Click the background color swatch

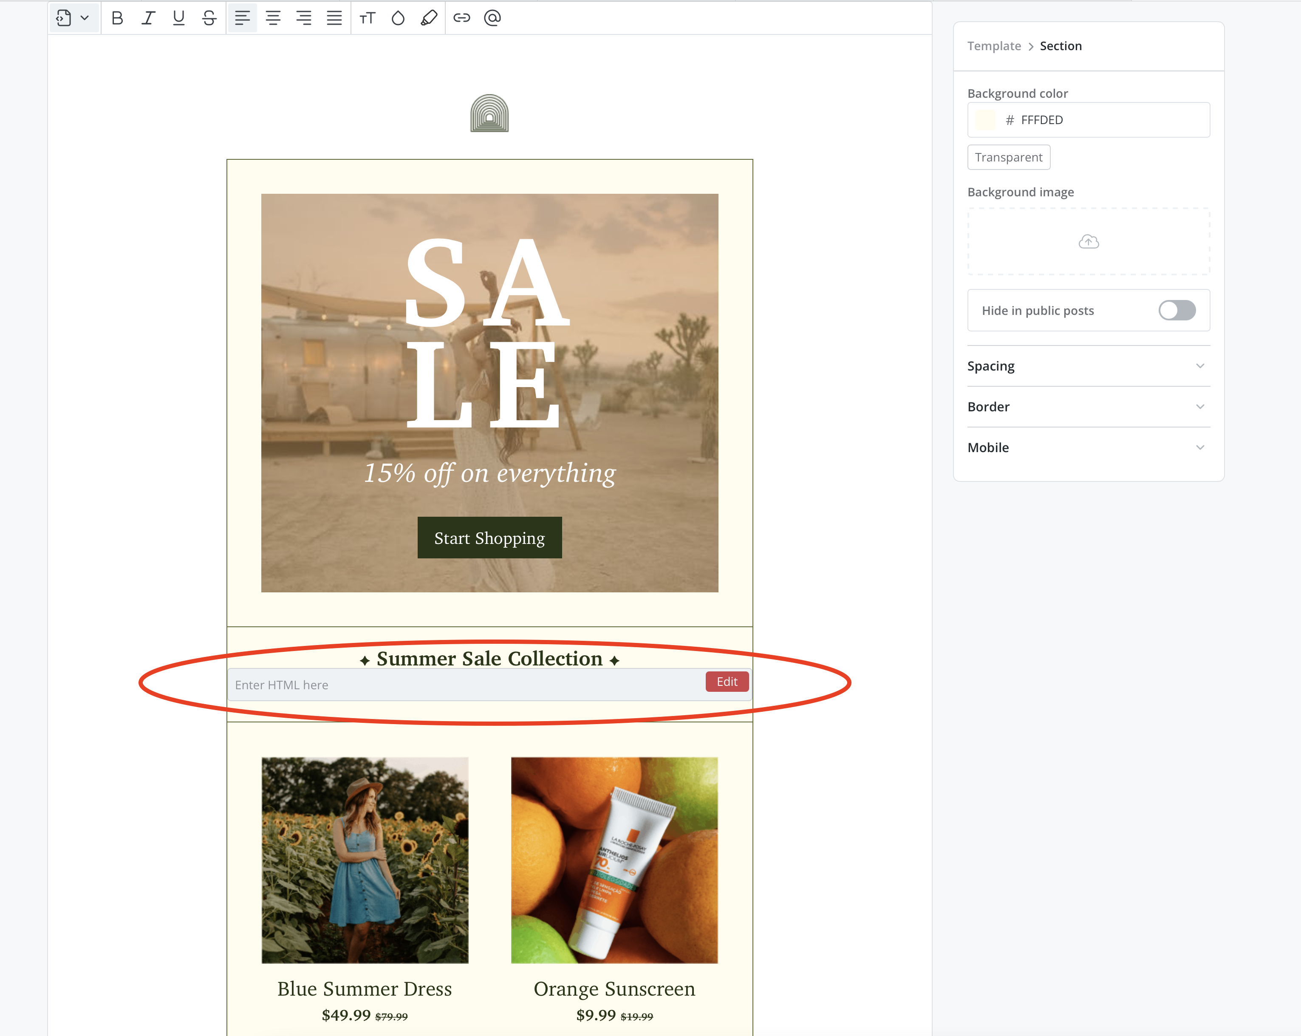(x=985, y=120)
